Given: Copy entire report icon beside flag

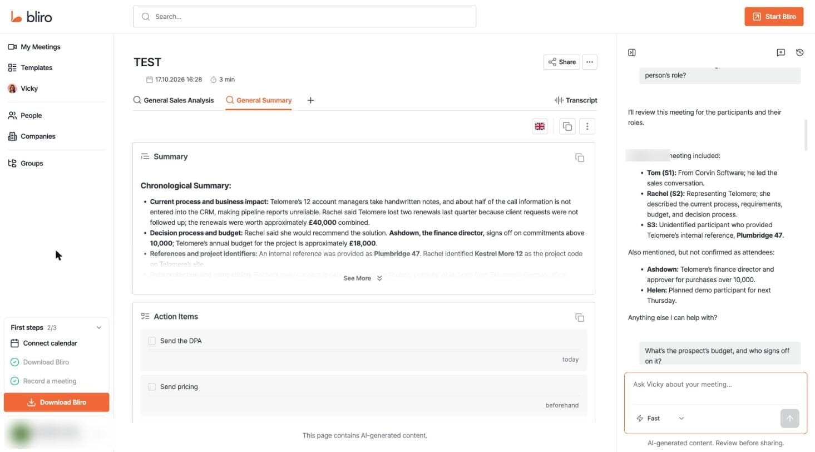Looking at the screenshot, I should coord(567,126).
